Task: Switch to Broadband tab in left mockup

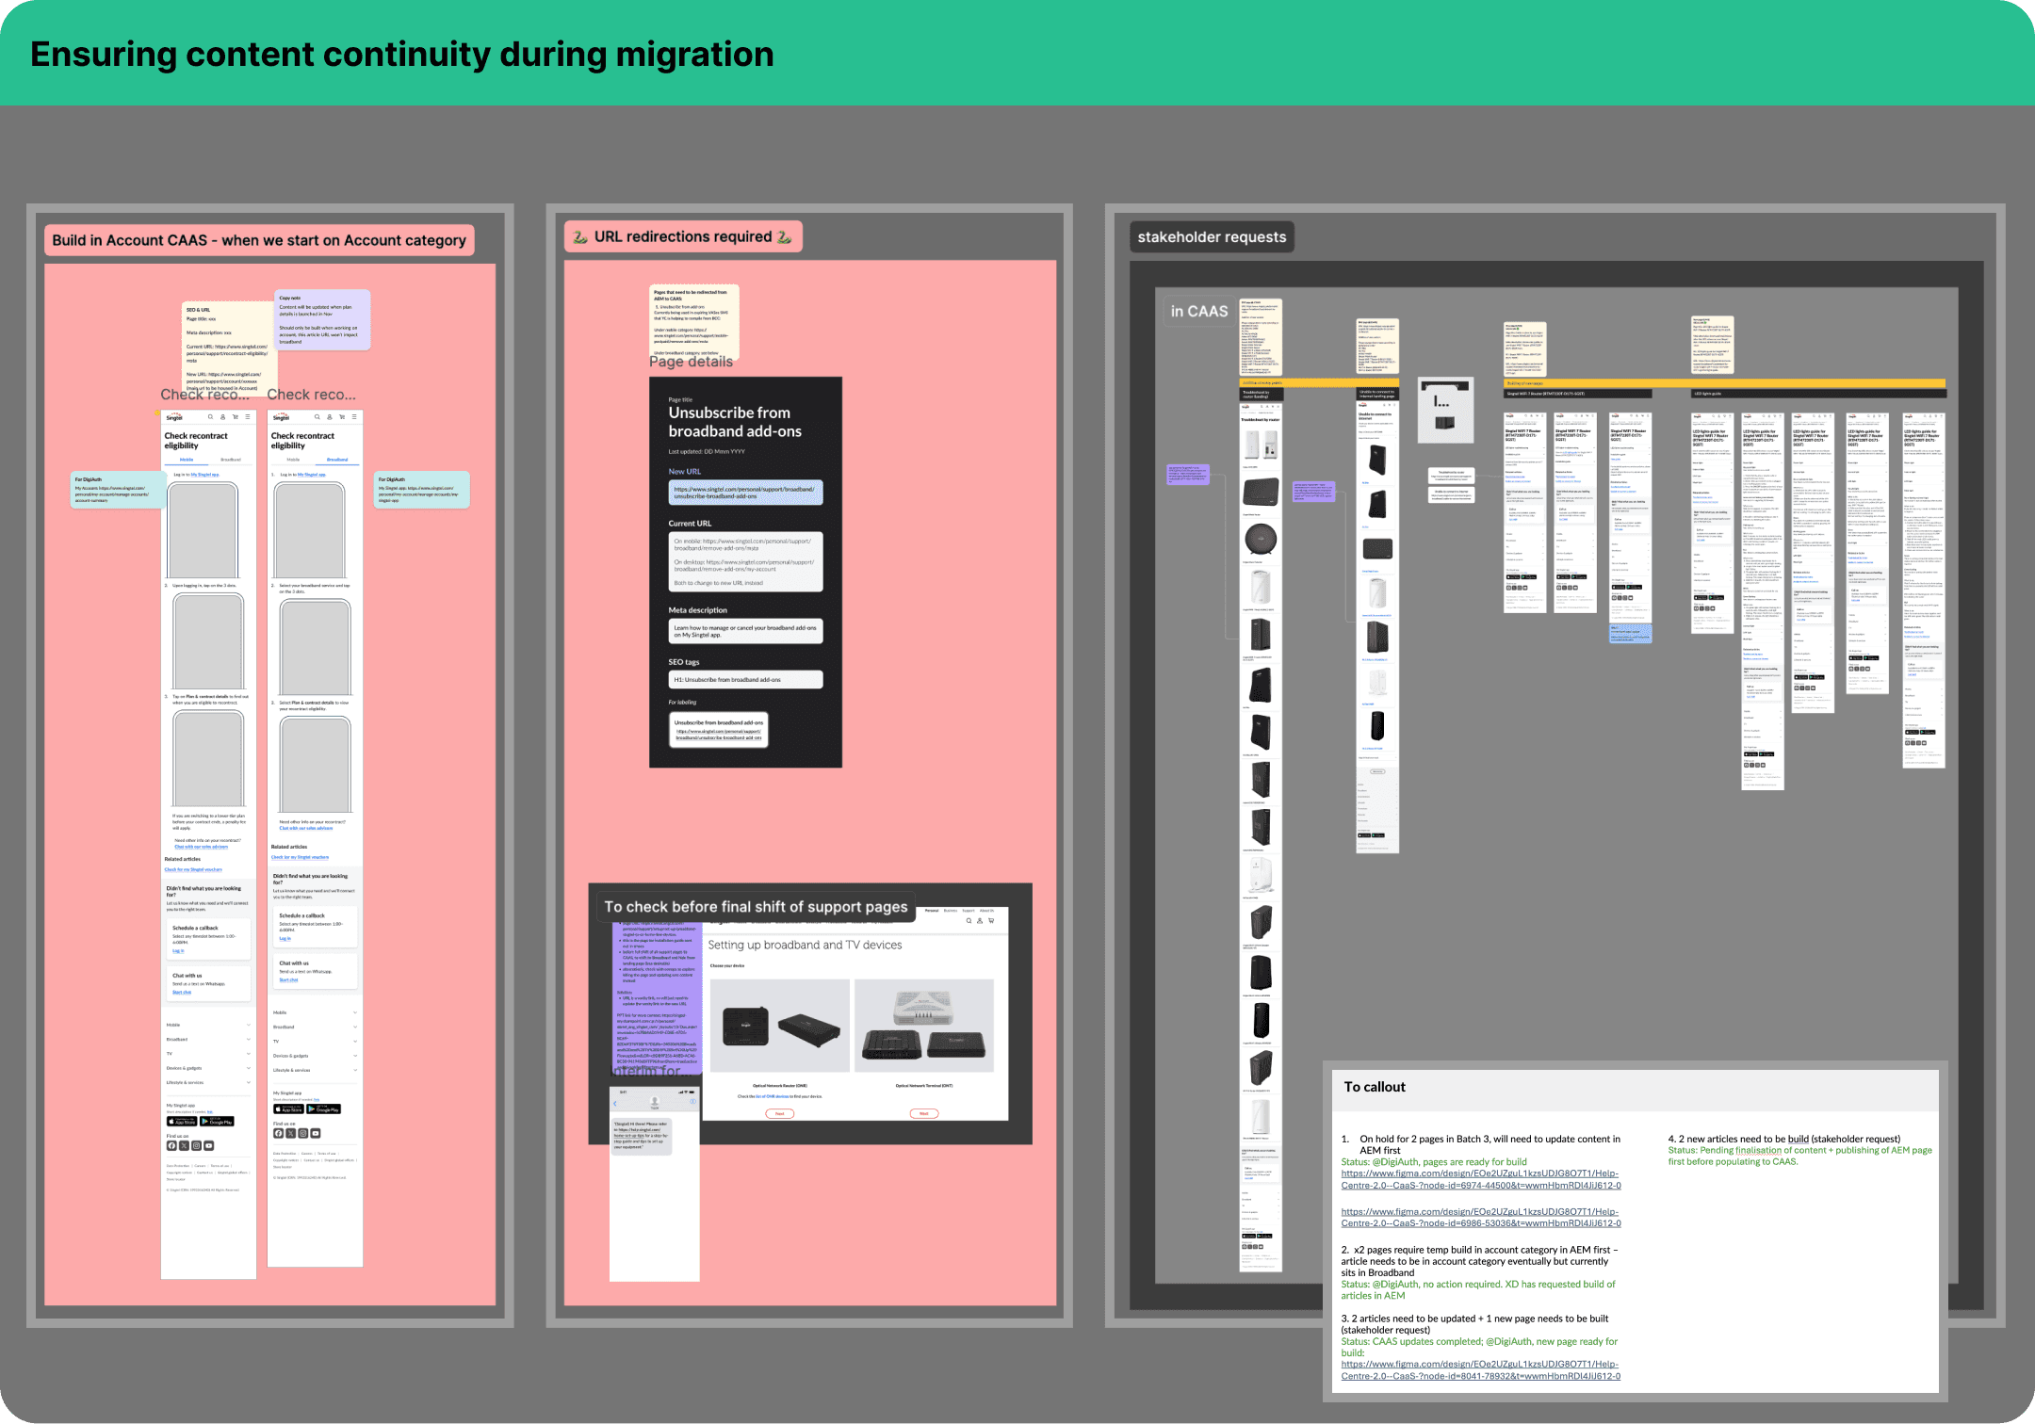Action: [231, 460]
